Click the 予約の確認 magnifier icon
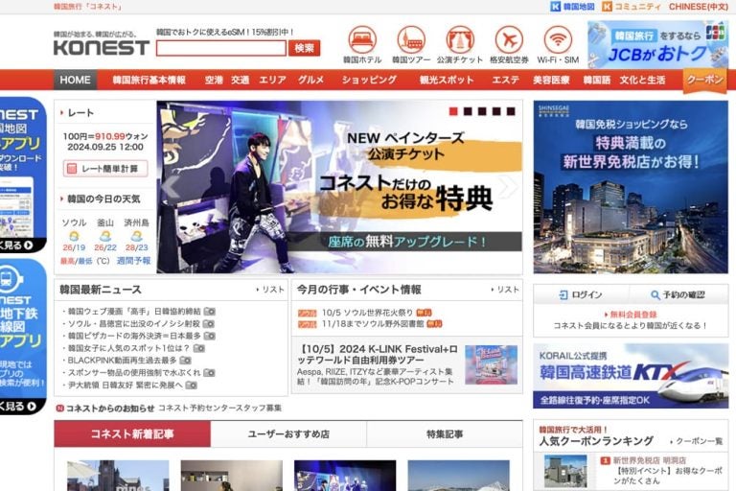The width and height of the screenshot is (736, 491). click(655, 294)
